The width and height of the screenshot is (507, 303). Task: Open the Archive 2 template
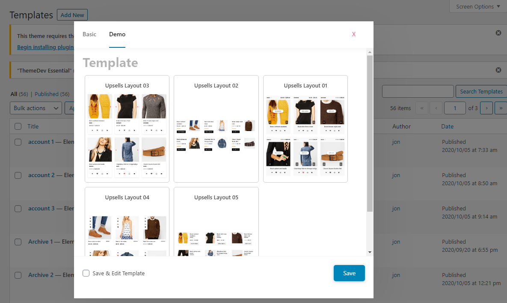tap(41, 274)
